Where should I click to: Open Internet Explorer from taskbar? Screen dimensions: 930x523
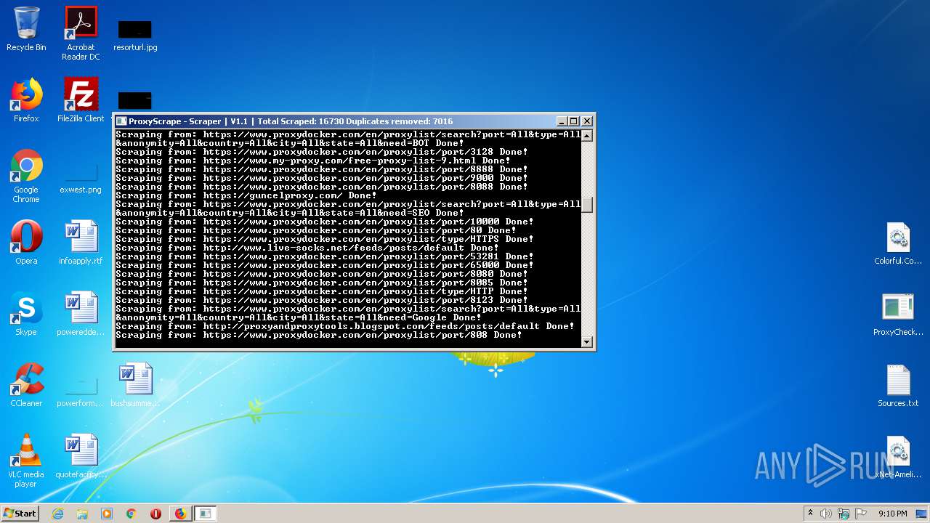tap(57, 514)
